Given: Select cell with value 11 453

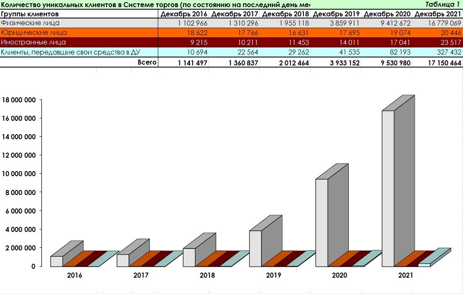Looking at the screenshot, I should tap(285, 42).
